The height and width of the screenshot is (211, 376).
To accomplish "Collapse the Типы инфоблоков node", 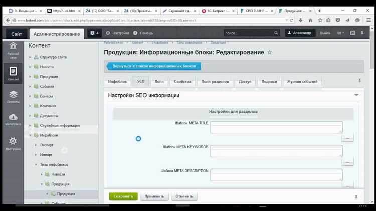I will 36,165.
